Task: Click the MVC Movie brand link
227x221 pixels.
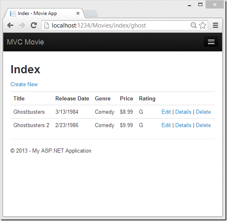Action: click(x=25, y=42)
